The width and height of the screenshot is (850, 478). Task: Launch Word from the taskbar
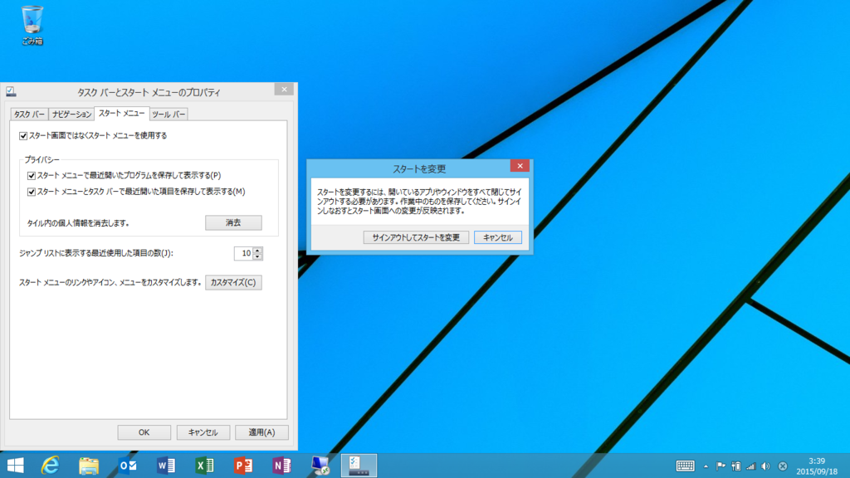point(166,466)
